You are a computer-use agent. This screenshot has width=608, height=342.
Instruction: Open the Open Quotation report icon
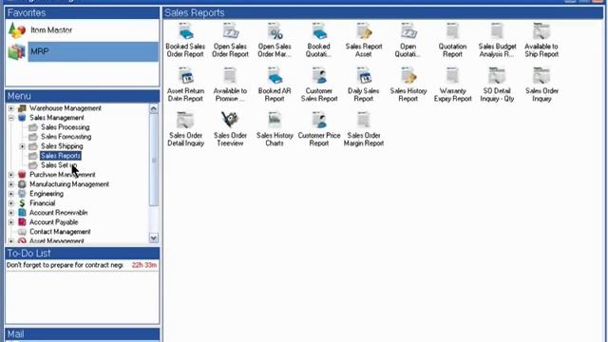point(408,40)
